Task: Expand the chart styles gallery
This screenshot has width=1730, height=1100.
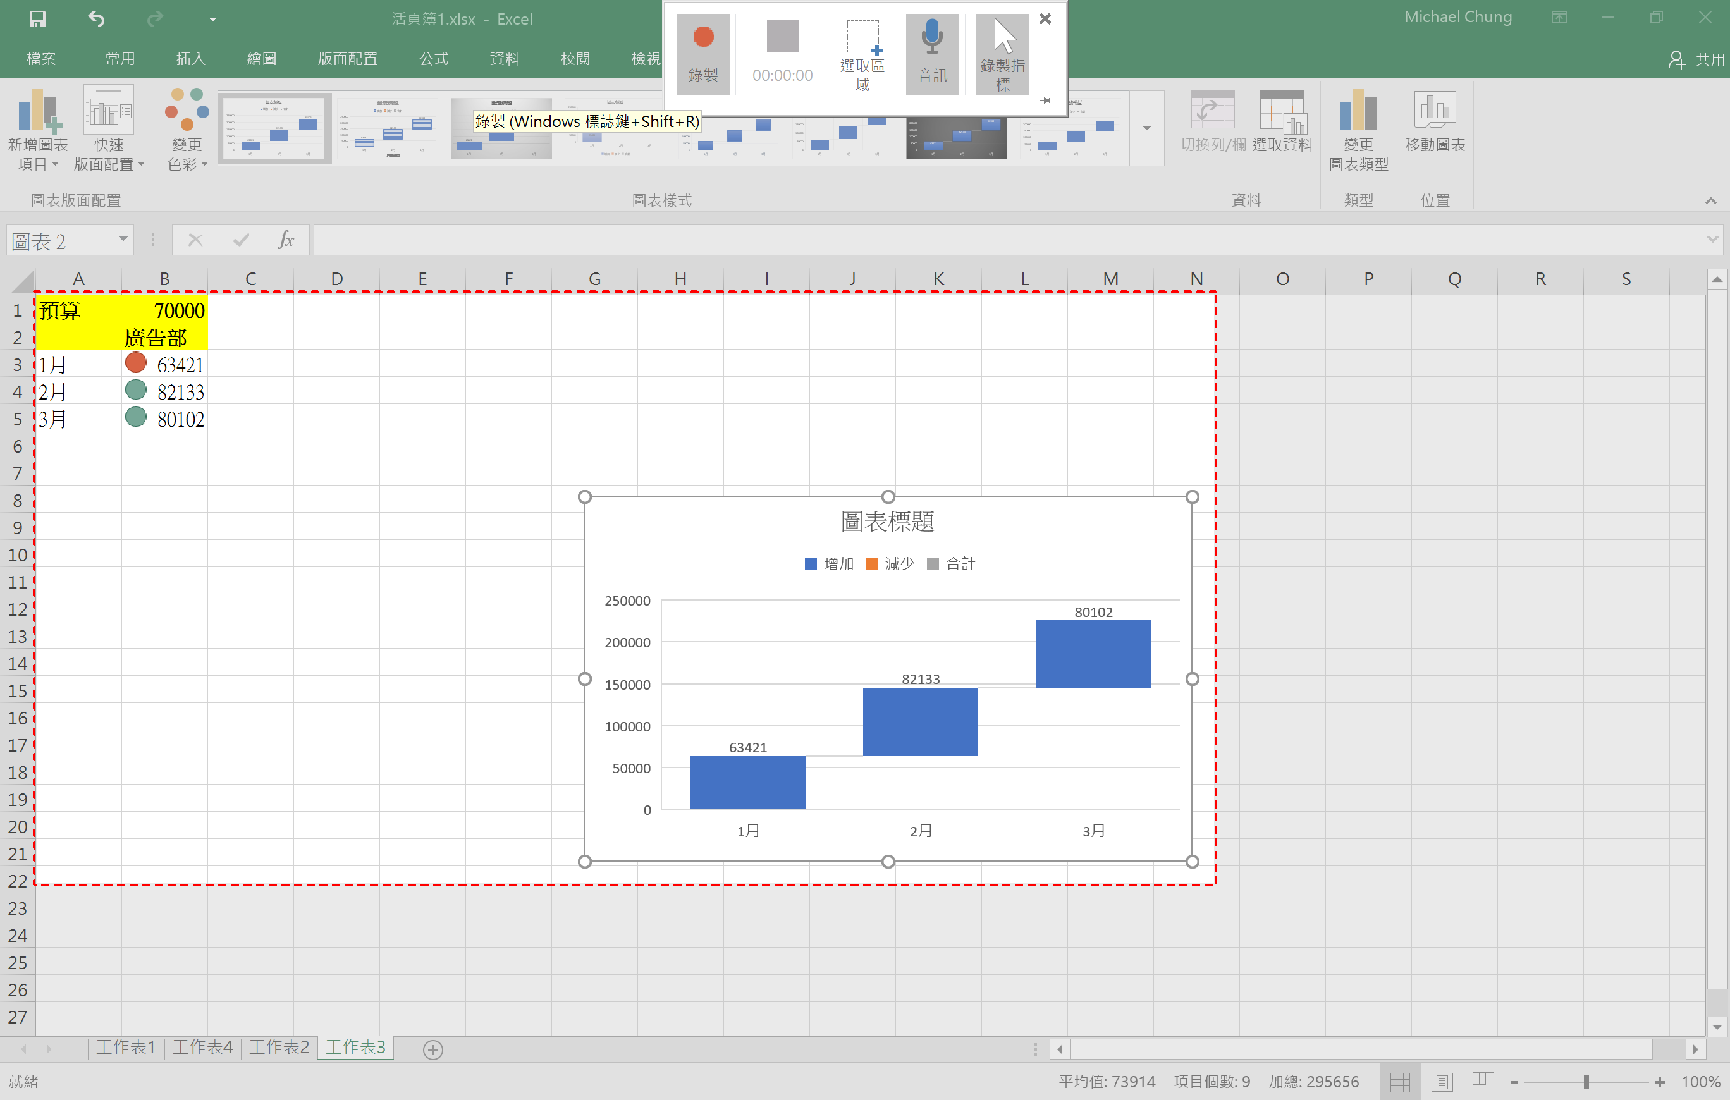Action: pyautogui.click(x=1146, y=128)
